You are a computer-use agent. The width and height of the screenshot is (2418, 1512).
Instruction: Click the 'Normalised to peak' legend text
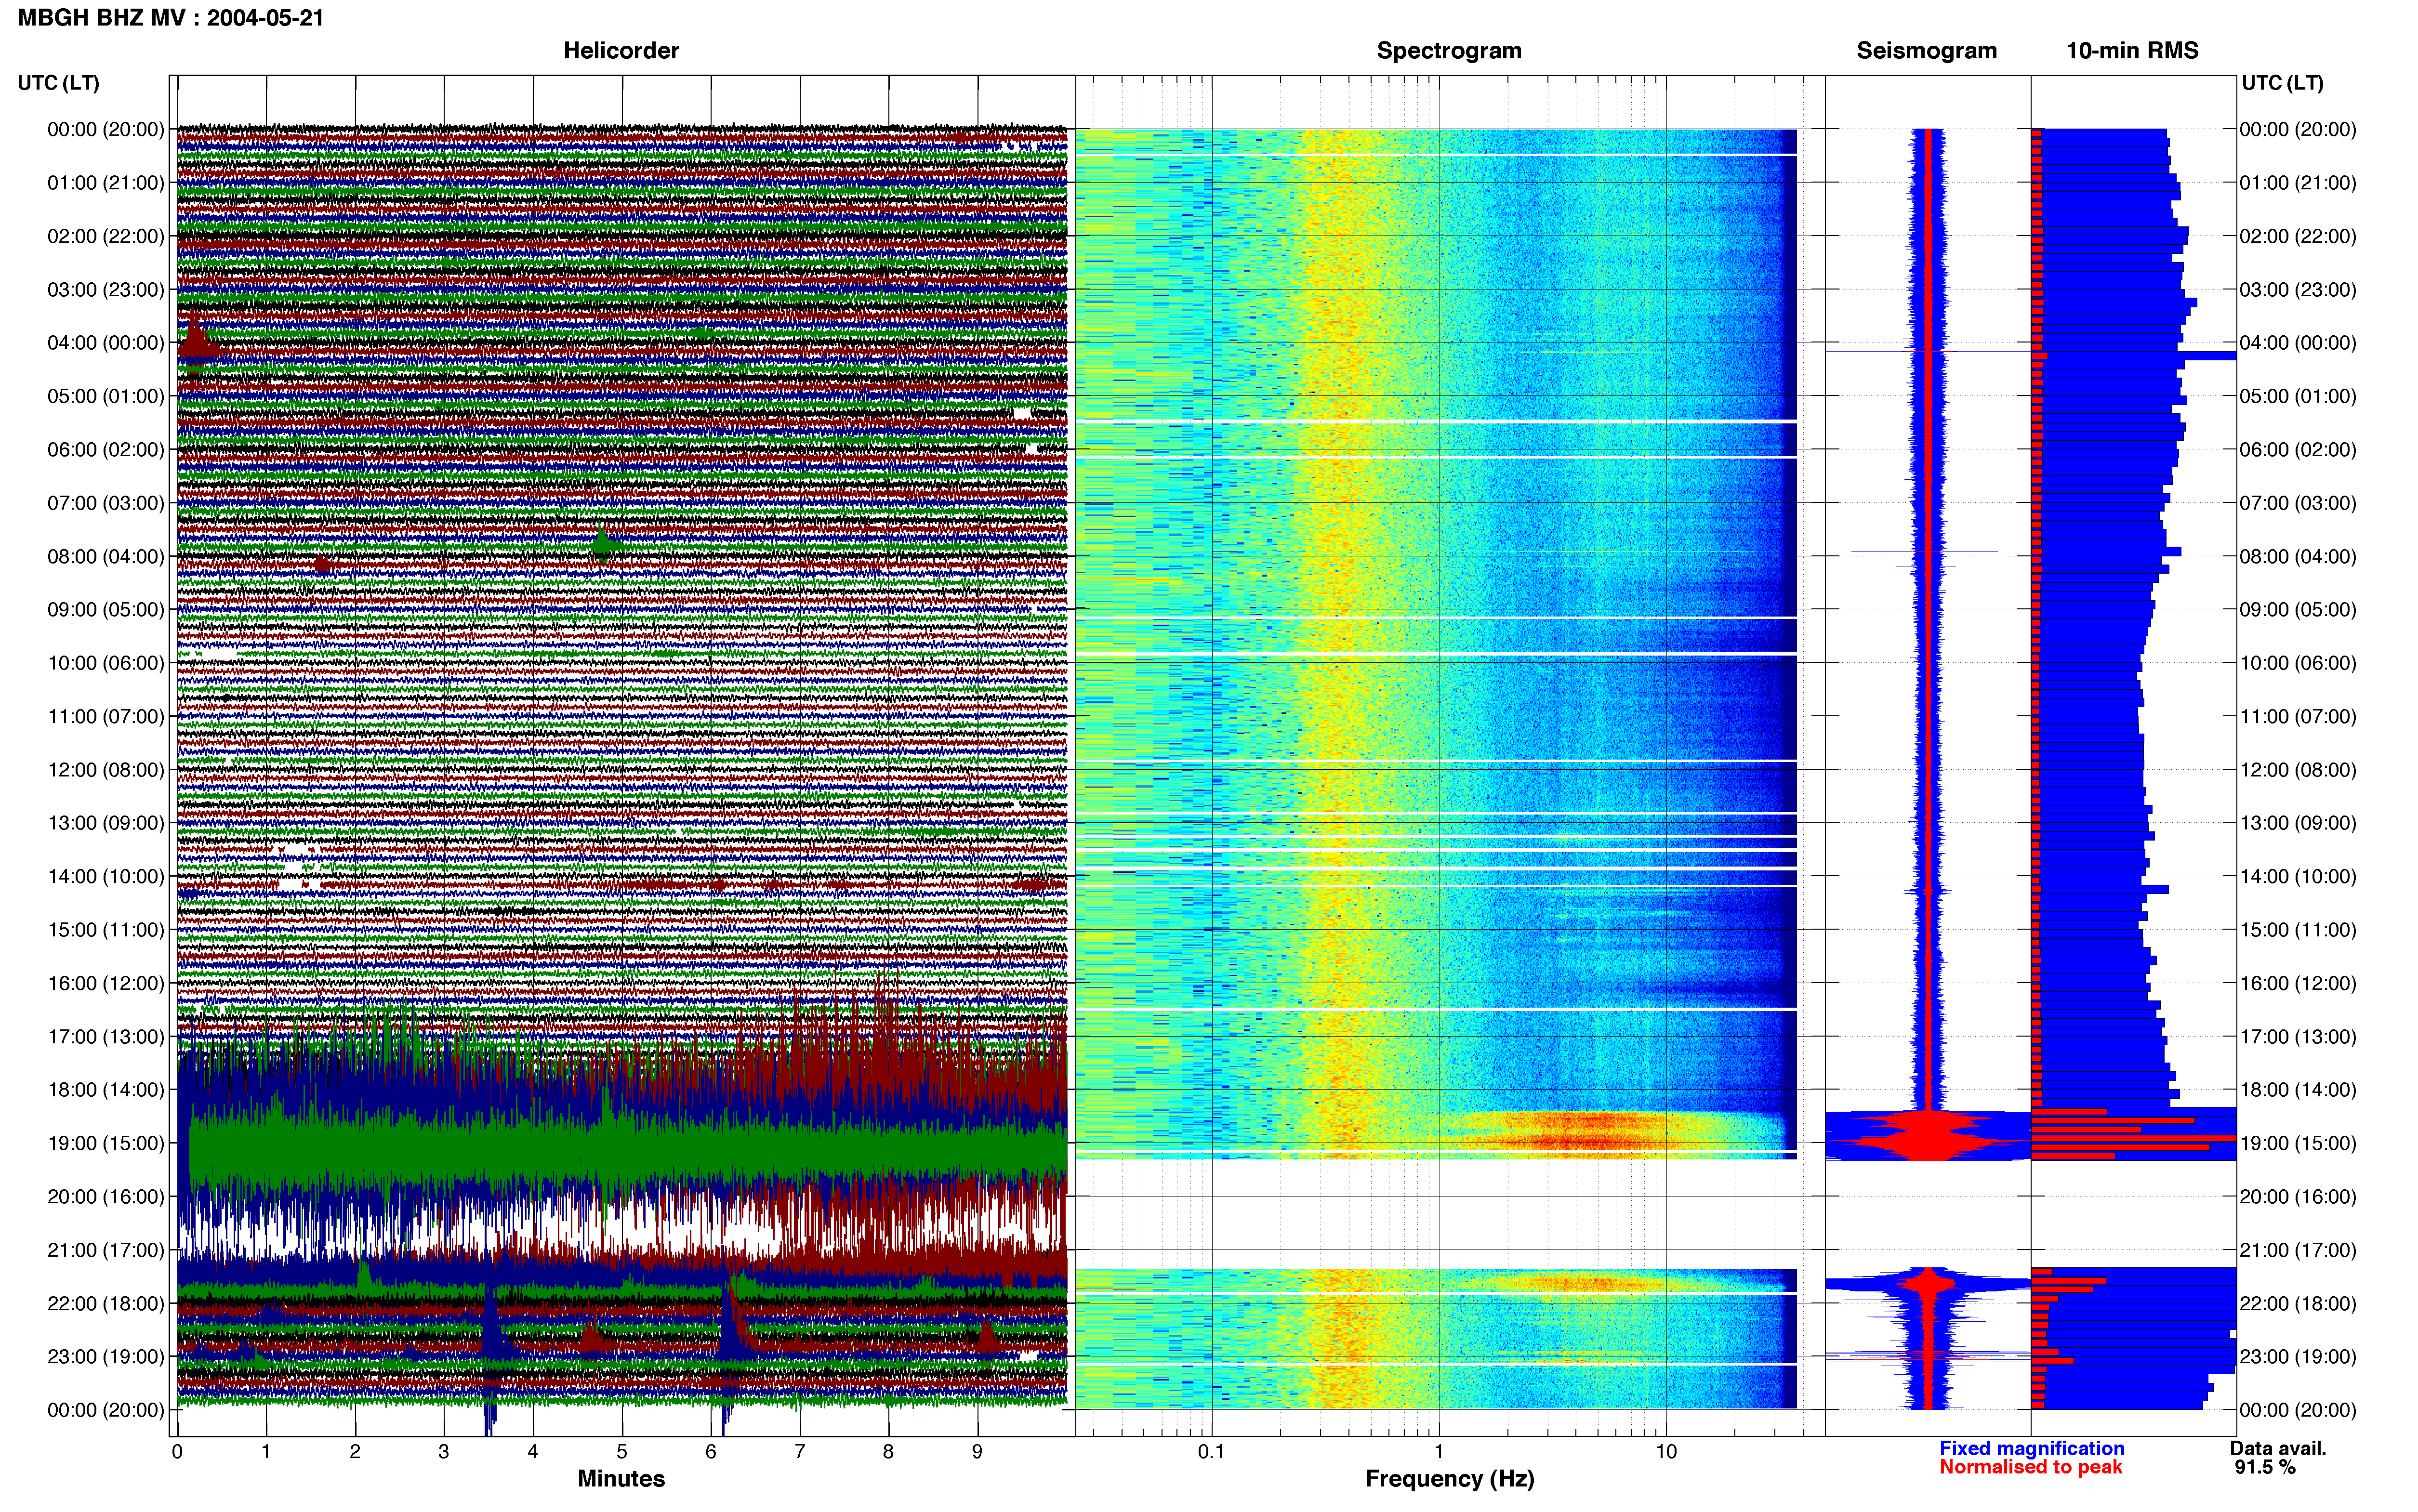point(2031,1467)
